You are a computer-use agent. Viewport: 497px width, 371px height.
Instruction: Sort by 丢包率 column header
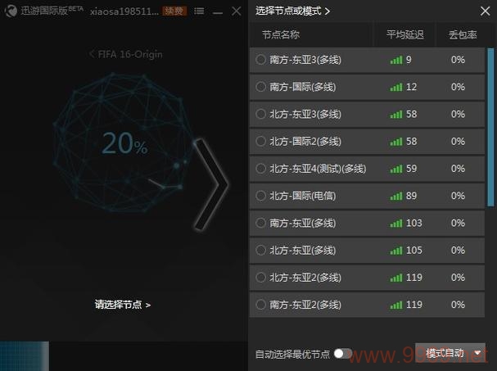coord(463,34)
